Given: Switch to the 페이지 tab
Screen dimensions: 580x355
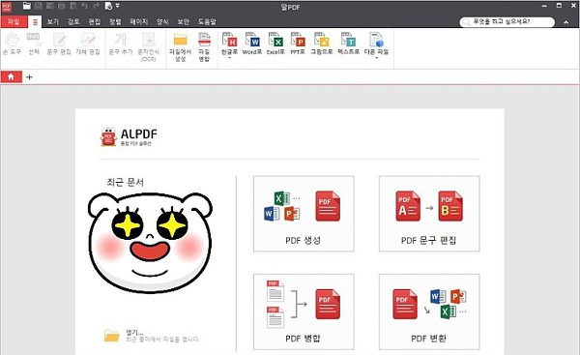Looking at the screenshot, I should (x=138, y=21).
